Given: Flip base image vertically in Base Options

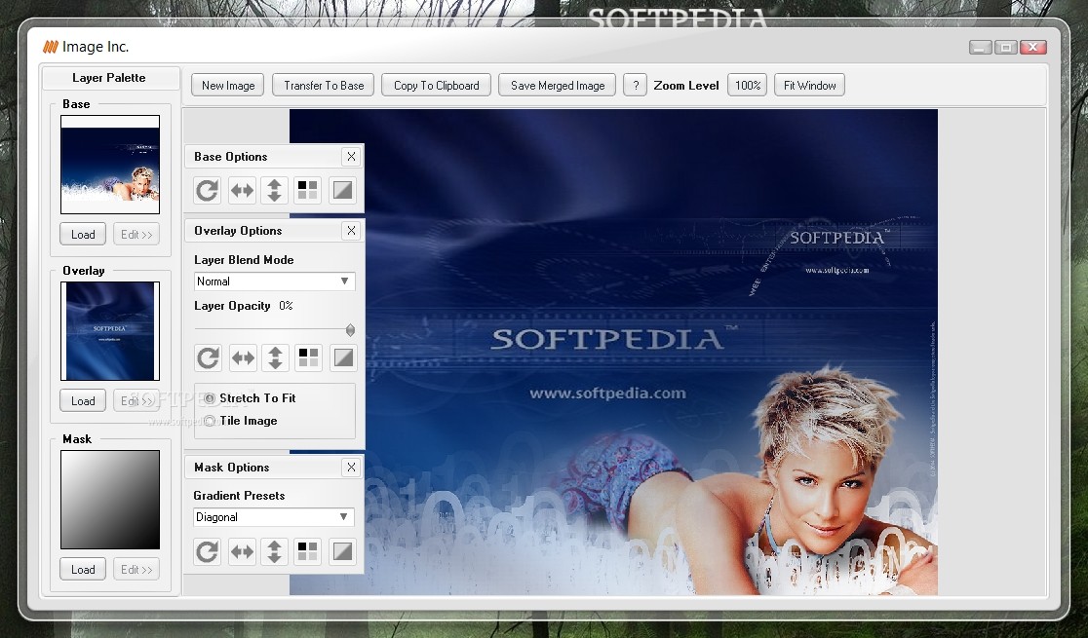Looking at the screenshot, I should click(275, 190).
